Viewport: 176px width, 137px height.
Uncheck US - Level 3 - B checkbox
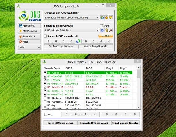click(45, 87)
